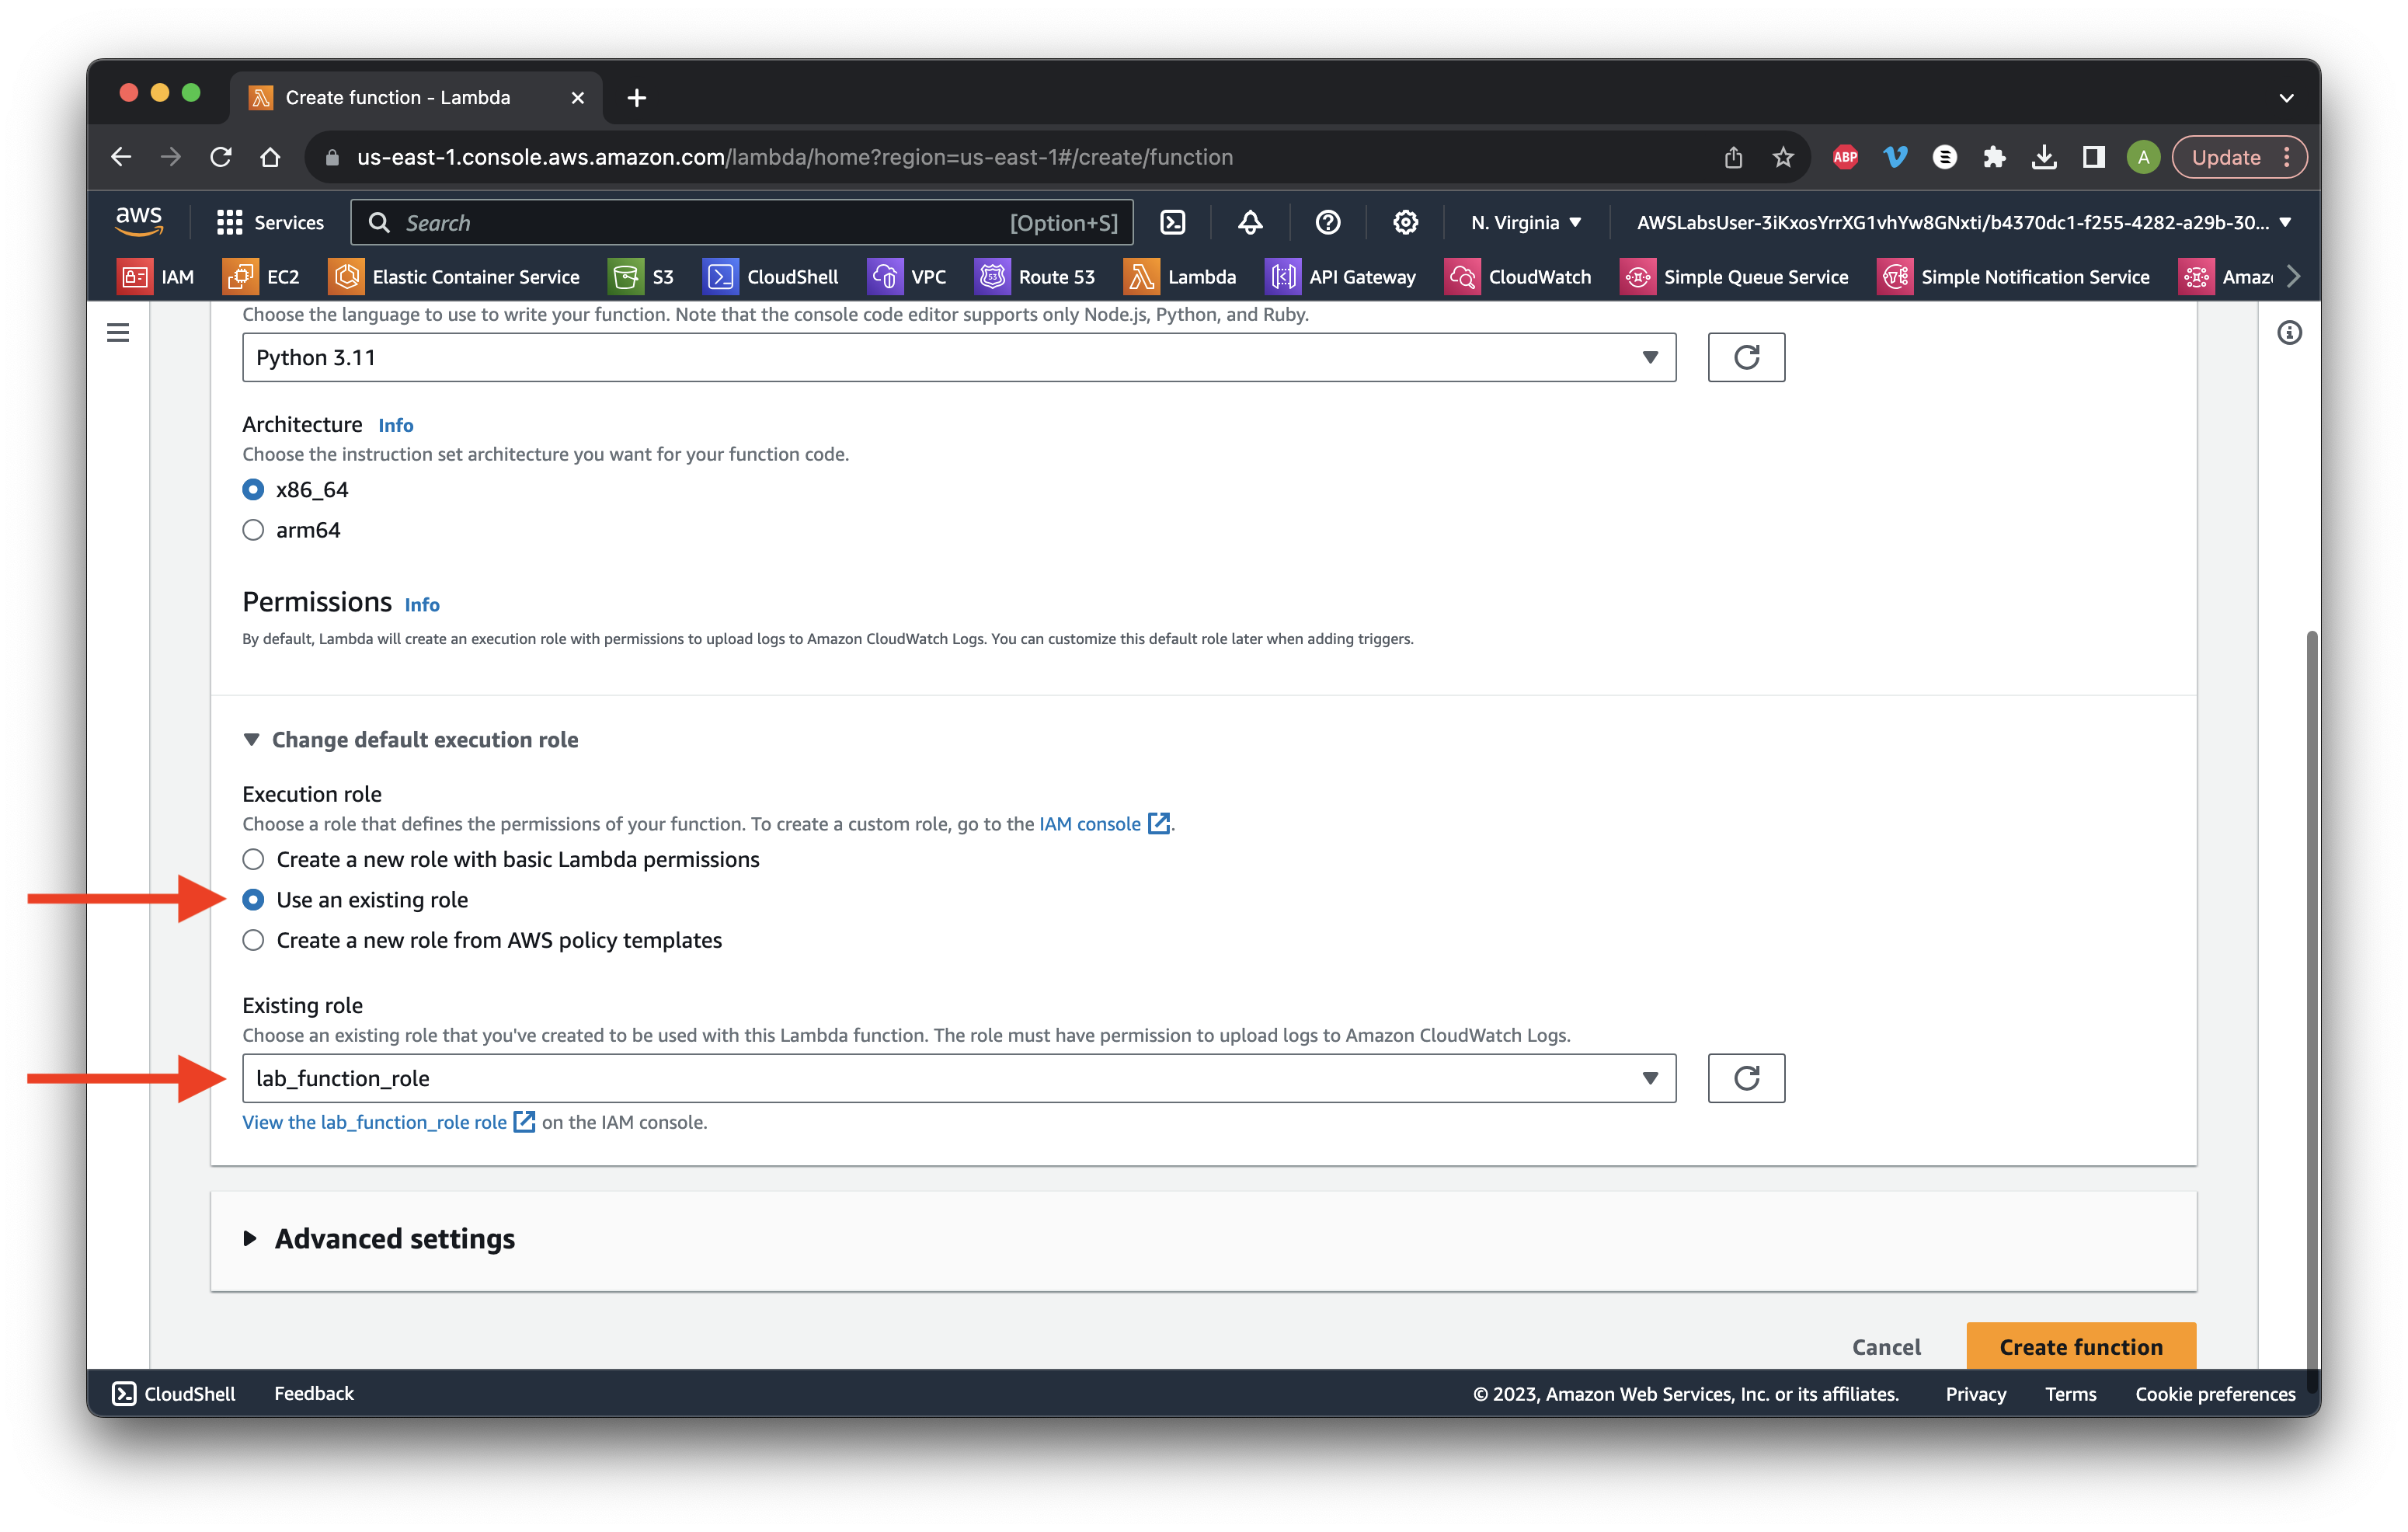Click the AdBlock Plus extension icon

coord(1845,157)
